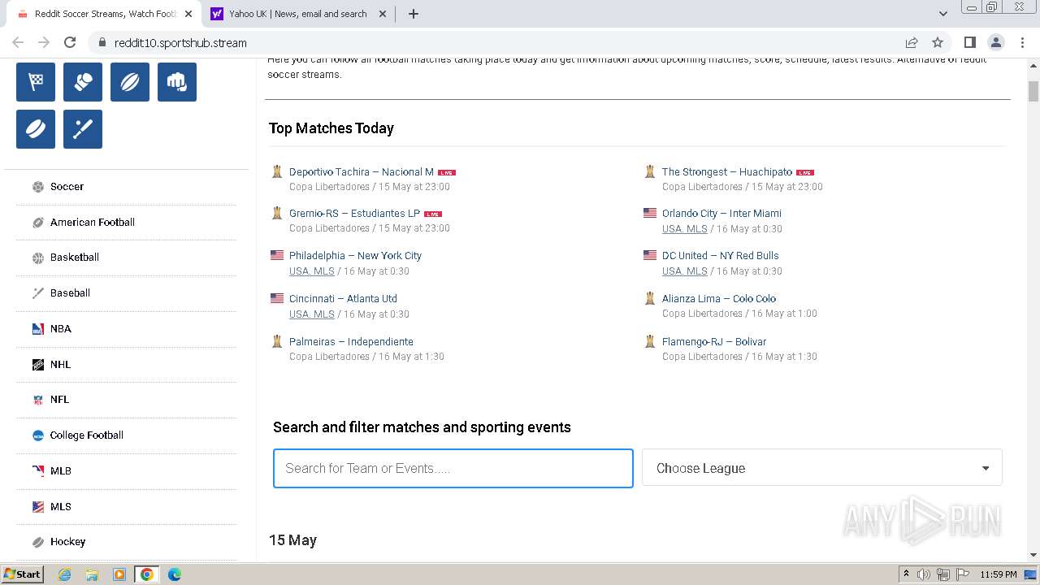
Task: Open File Explorer from taskbar
Action: point(92,574)
